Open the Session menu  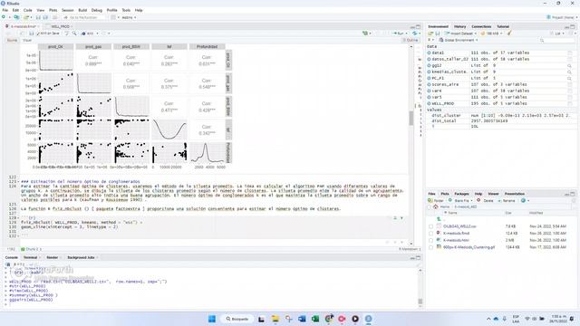(67, 10)
